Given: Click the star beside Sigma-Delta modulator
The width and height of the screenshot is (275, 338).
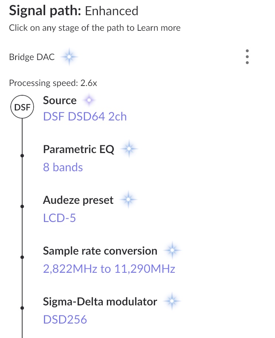Looking at the screenshot, I should coord(172,301).
